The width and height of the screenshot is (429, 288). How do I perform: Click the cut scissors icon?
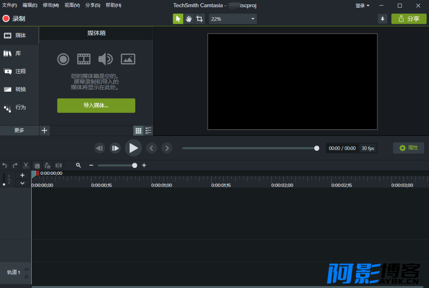(26, 165)
